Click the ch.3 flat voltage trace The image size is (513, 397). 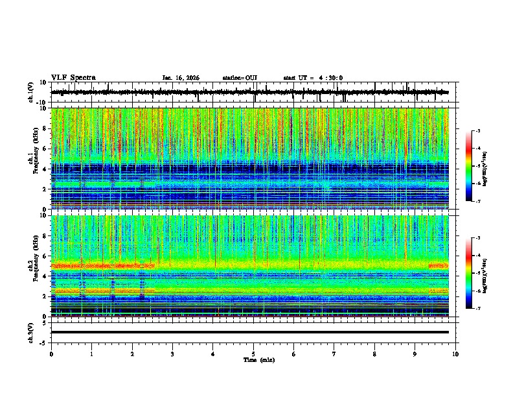pos(249,332)
